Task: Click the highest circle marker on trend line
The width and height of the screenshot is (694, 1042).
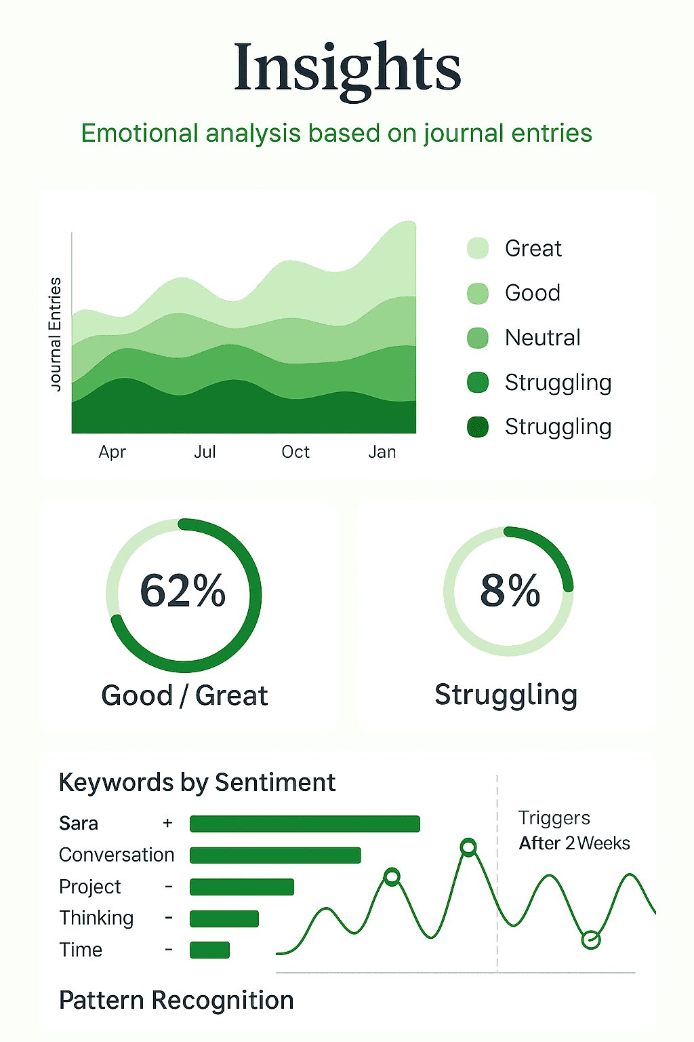Action: pyautogui.click(x=468, y=847)
